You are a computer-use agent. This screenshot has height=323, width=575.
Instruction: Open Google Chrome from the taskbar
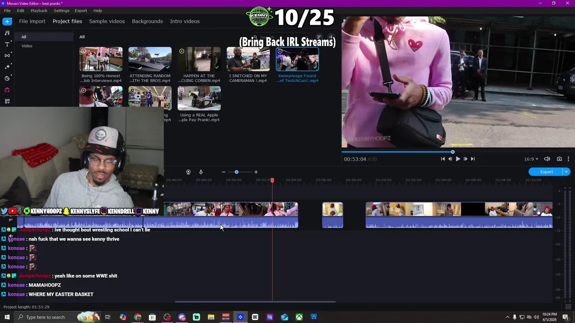[138, 317]
